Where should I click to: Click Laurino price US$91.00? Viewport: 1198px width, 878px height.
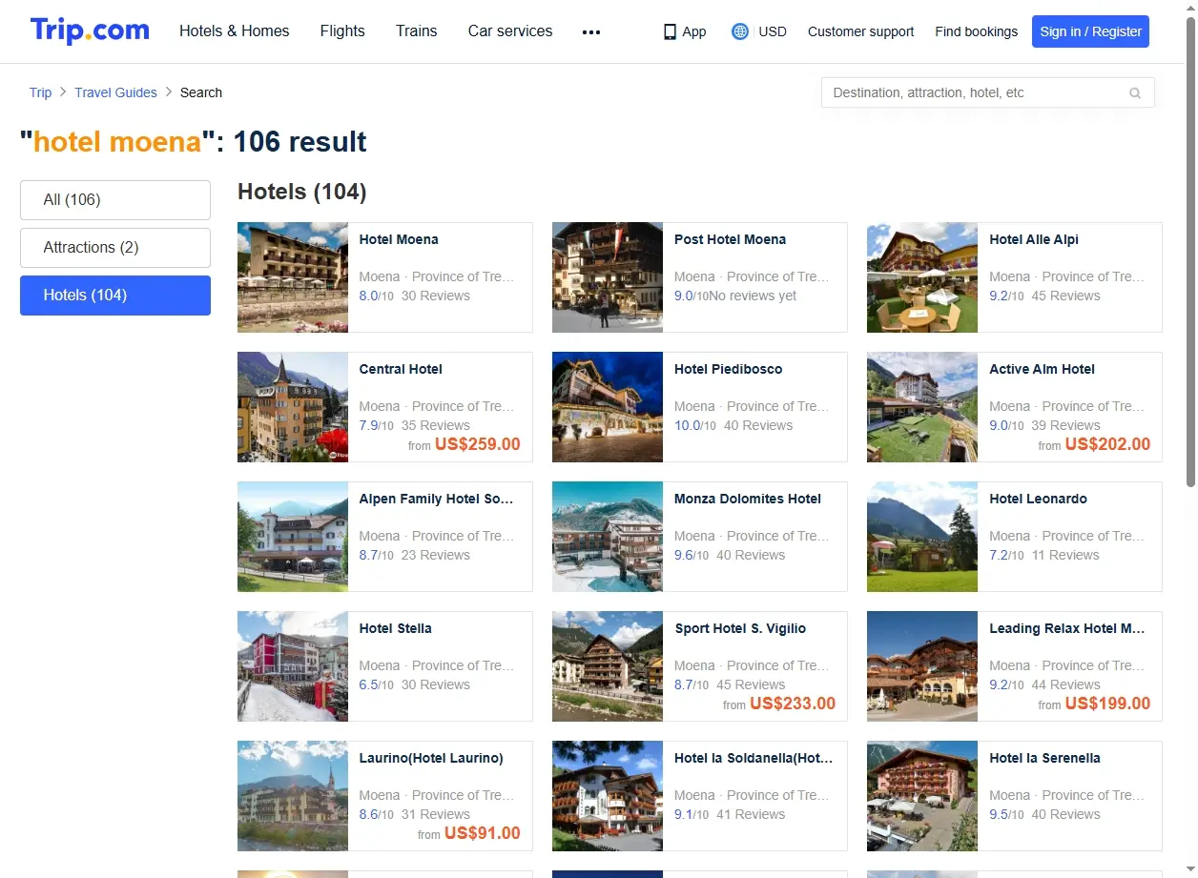[x=483, y=833]
